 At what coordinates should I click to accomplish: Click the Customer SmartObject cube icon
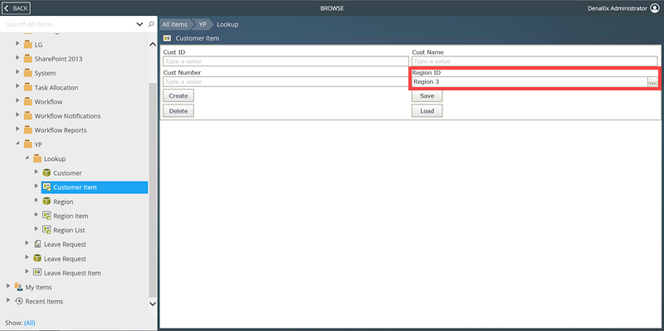(46, 173)
